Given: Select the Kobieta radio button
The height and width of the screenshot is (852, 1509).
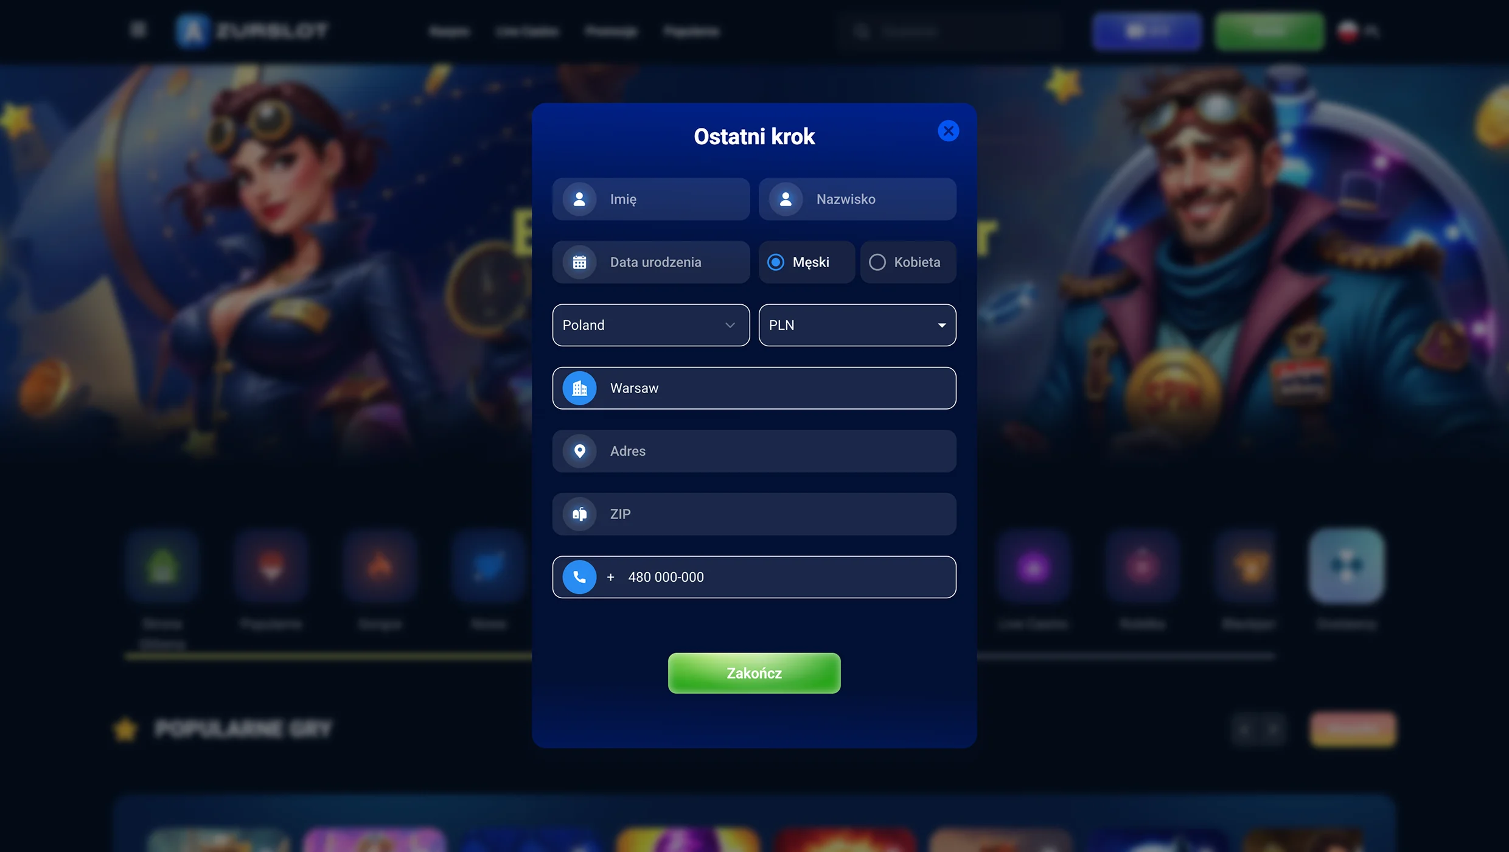Looking at the screenshot, I should [x=877, y=262].
